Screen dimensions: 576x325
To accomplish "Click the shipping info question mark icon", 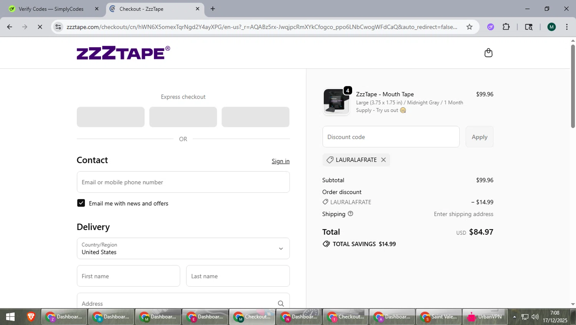I will point(350,214).
